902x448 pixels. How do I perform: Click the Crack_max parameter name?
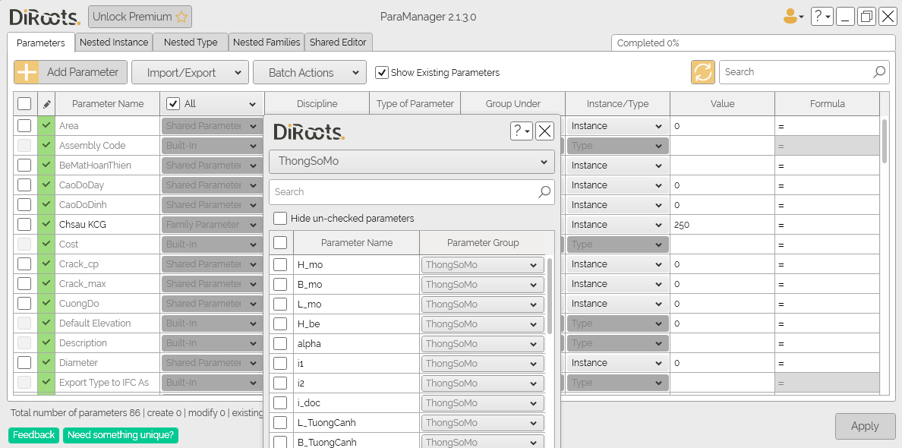82,283
